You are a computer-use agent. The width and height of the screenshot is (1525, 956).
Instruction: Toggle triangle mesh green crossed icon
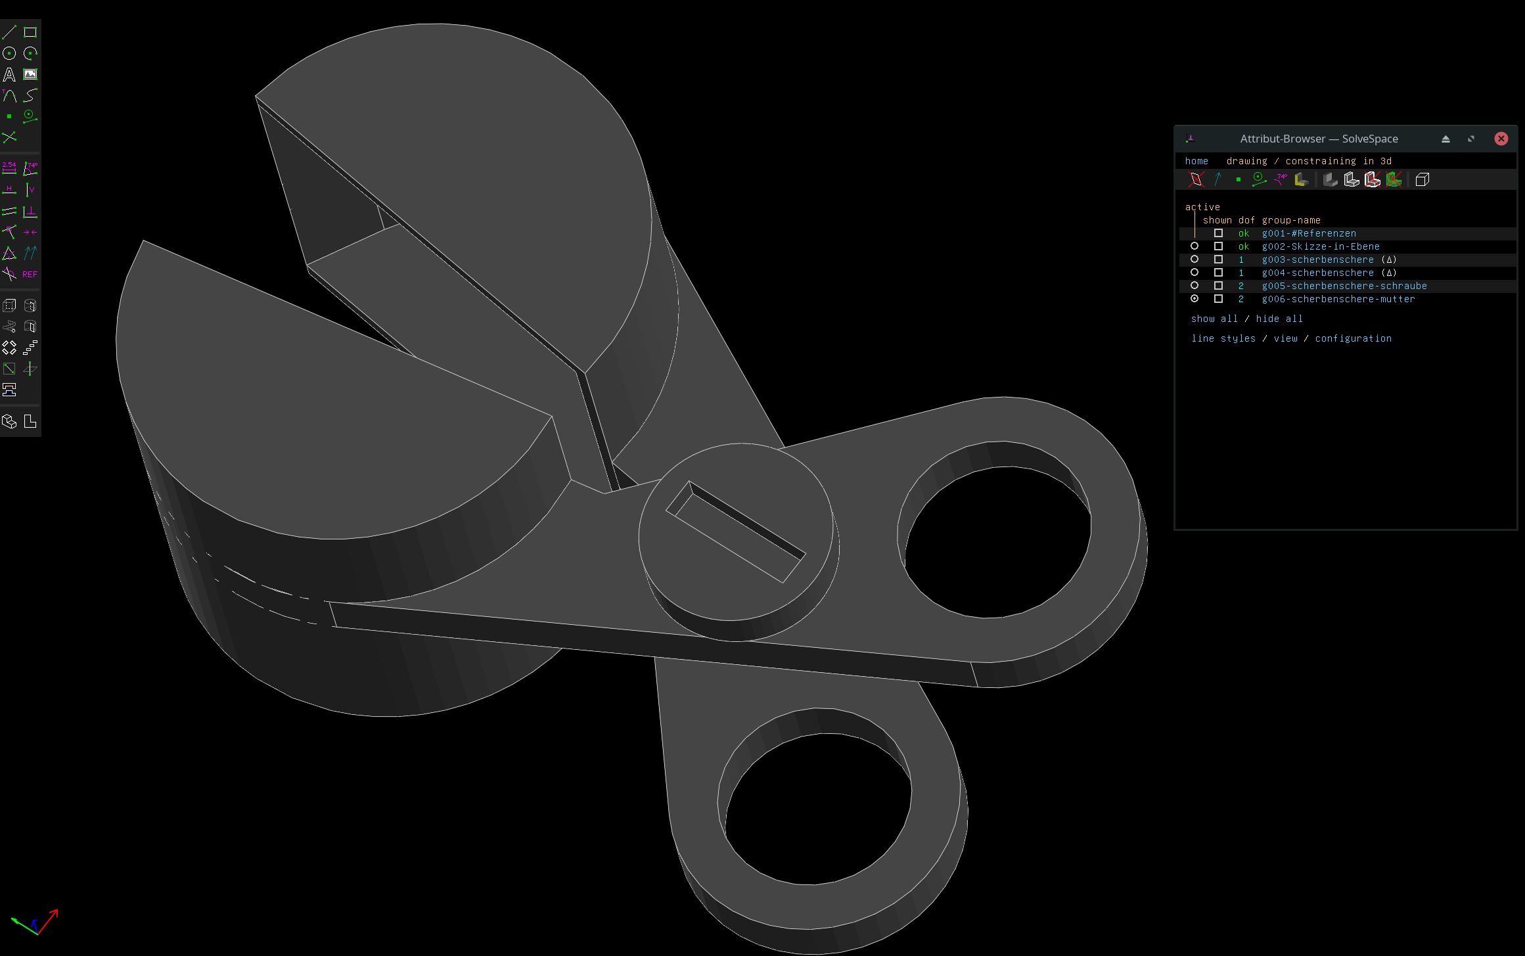1394,179
